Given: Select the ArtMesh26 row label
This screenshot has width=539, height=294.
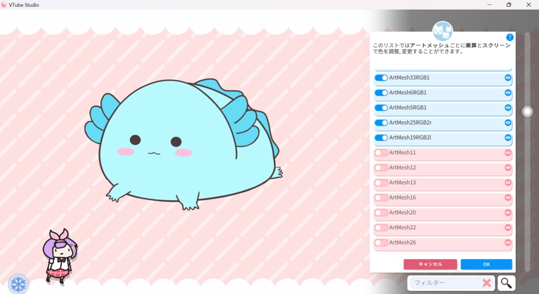Looking at the screenshot, I should coord(403,242).
